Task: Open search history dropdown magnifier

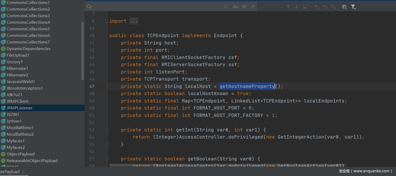Action: pos(89,7)
